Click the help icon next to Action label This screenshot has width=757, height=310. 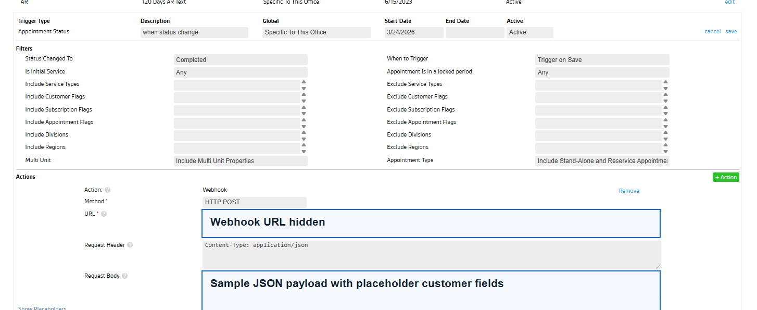[107, 190]
